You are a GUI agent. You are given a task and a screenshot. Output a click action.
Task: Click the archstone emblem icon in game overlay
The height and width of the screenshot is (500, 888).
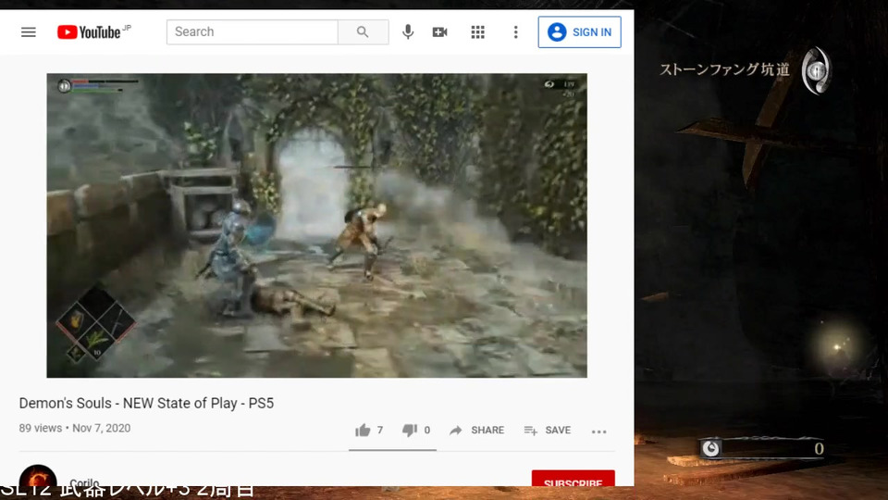pos(817,70)
